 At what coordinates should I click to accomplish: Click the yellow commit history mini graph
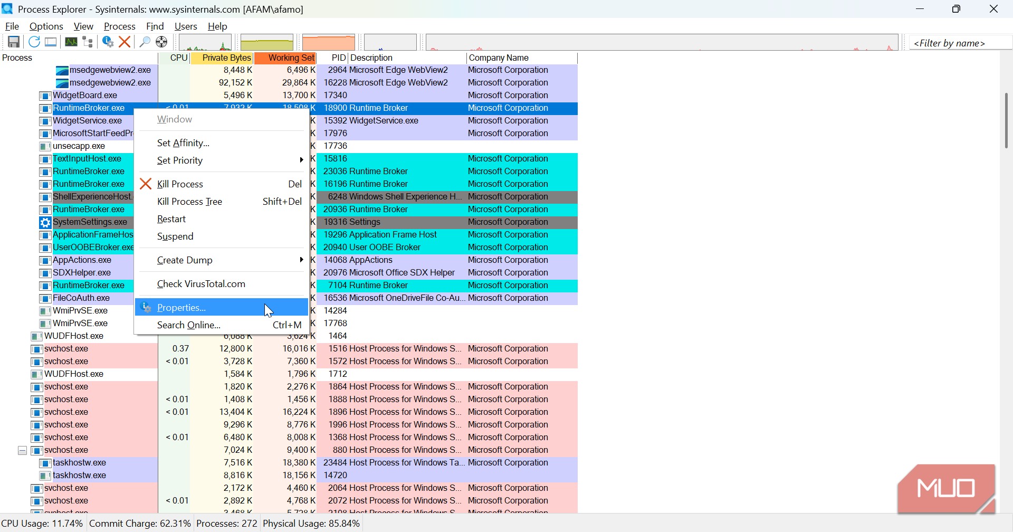click(x=267, y=42)
